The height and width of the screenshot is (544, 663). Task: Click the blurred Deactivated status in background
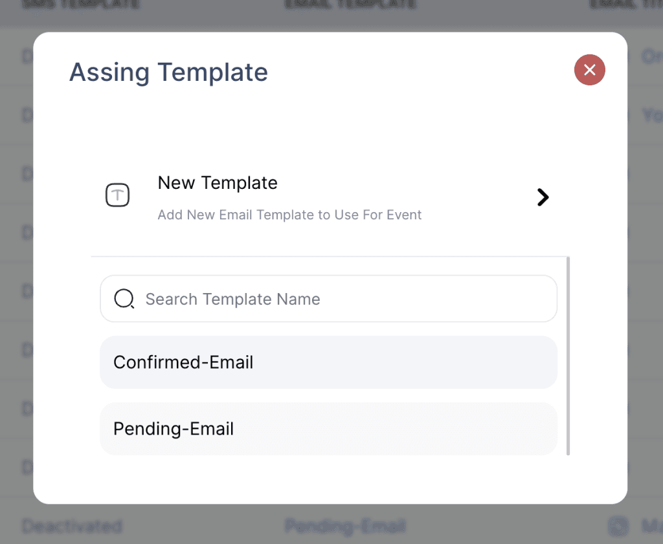point(71,526)
